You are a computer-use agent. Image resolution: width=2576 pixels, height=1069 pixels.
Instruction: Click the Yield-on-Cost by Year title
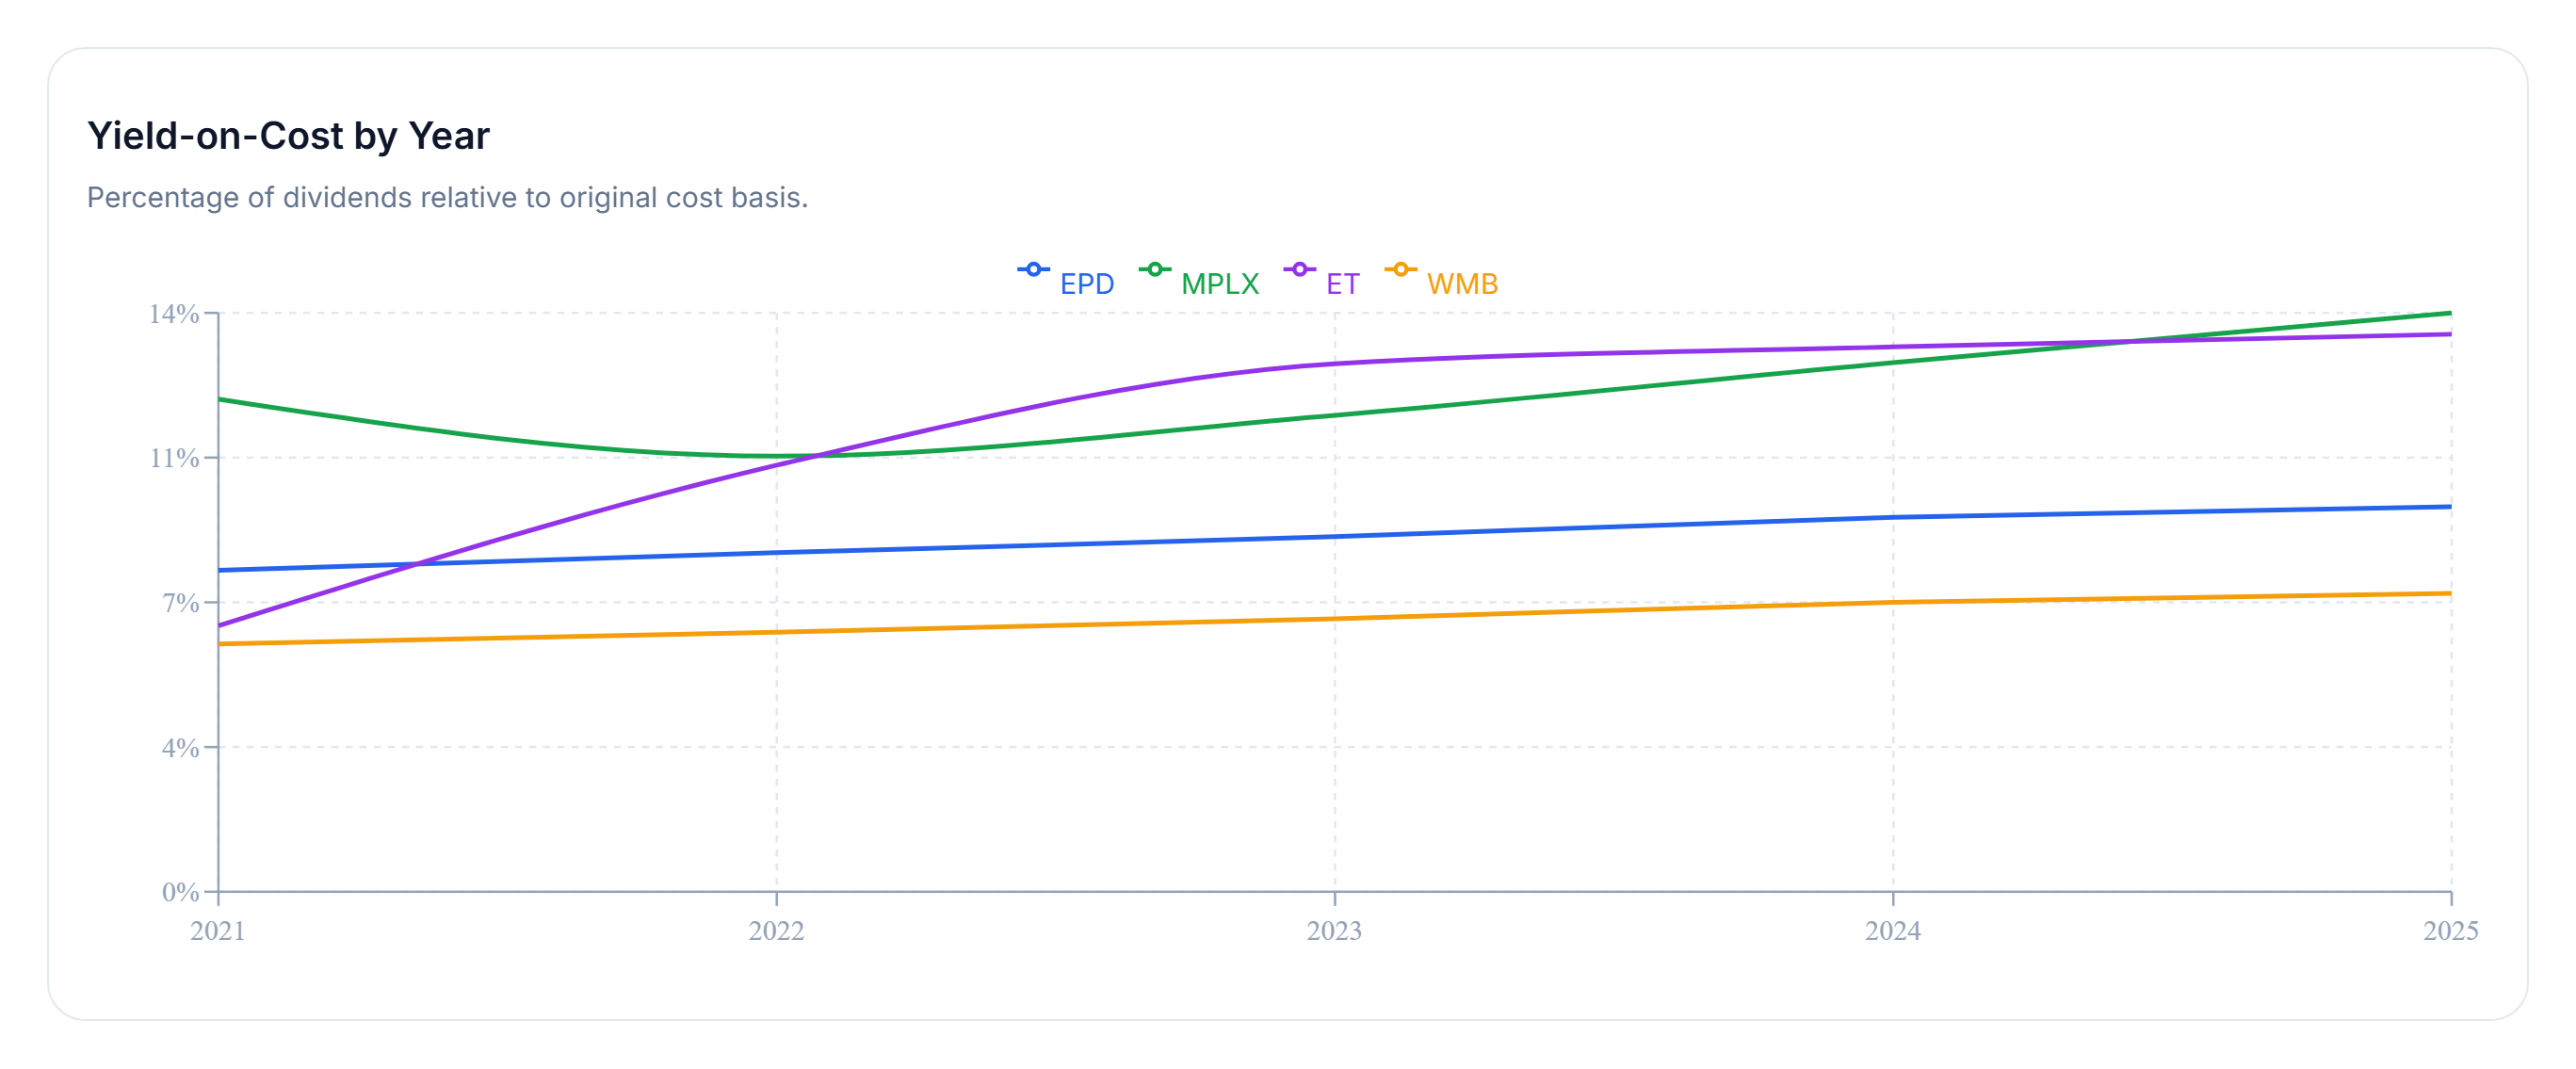coord(288,136)
